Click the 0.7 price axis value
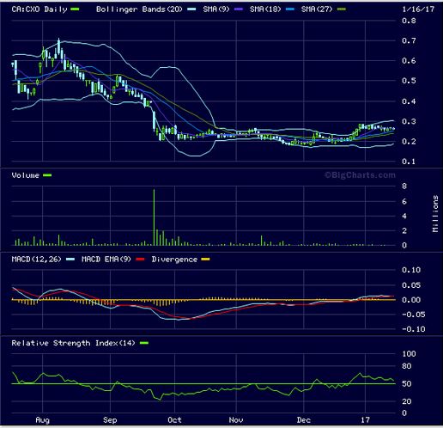 (x=409, y=40)
